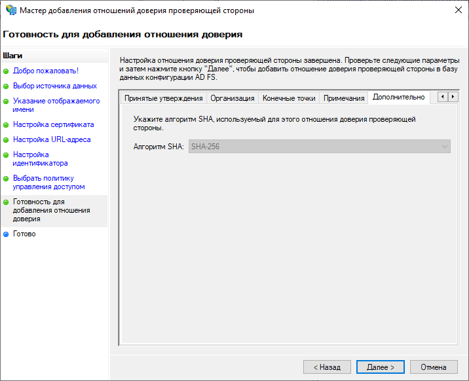Close the wizard window
Image resolution: width=469 pixels, height=381 pixels.
(x=456, y=10)
